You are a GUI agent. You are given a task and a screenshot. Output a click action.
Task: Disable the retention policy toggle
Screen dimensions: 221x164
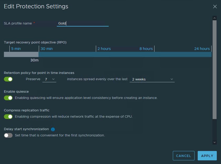click(8, 79)
